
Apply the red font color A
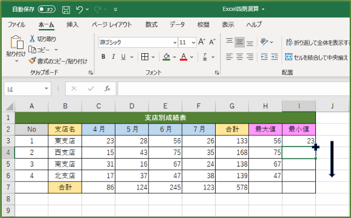(184, 57)
